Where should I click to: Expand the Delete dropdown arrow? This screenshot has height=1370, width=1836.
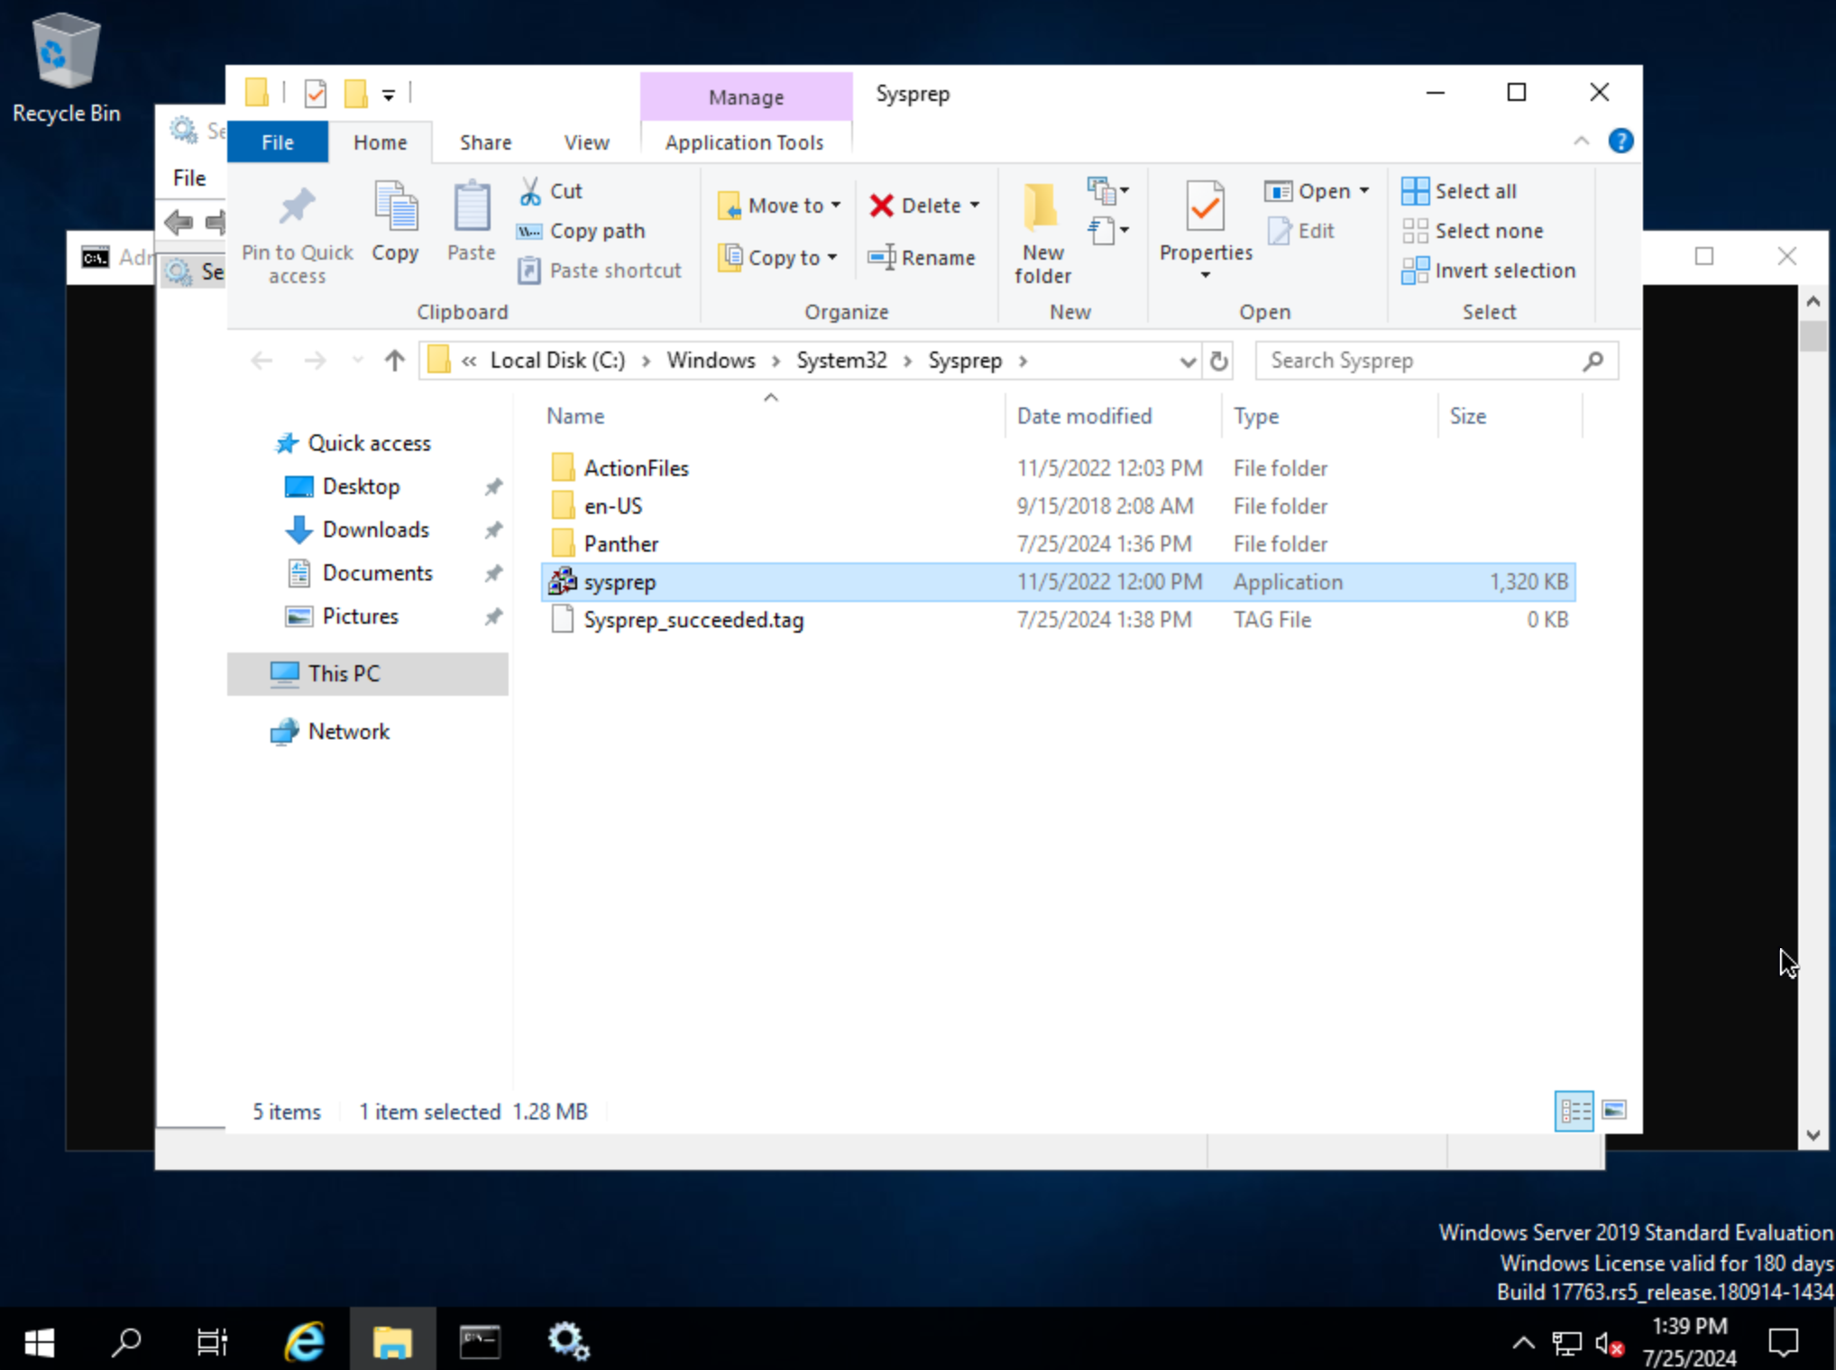pos(975,205)
